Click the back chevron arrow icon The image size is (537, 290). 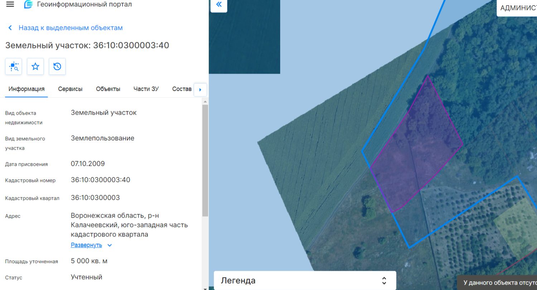pos(10,28)
